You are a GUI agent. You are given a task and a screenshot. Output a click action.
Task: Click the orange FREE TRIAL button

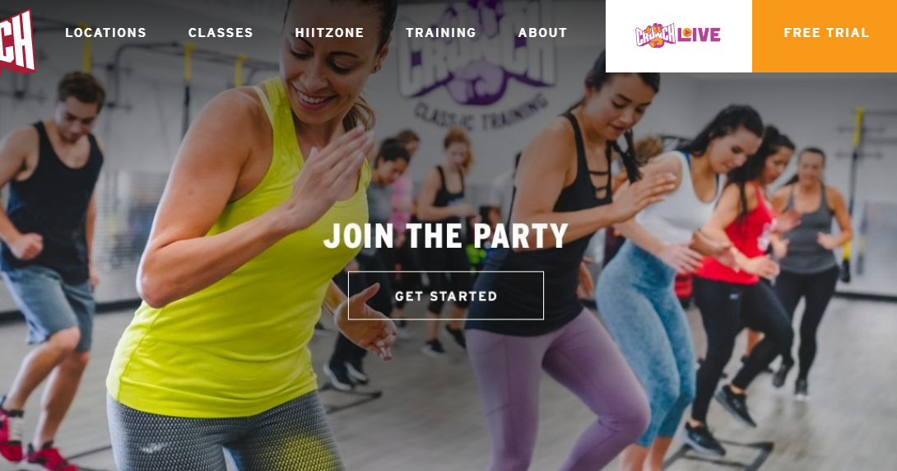coord(825,36)
